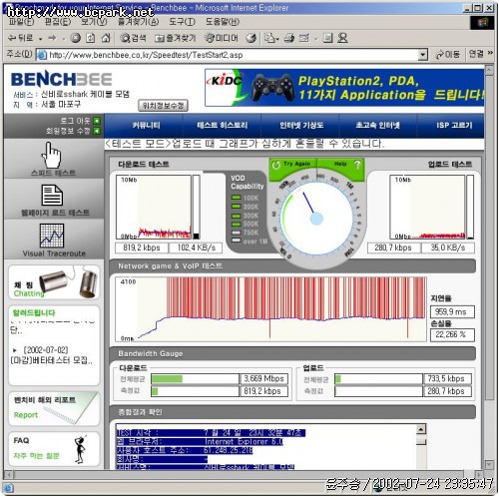This screenshot has height=496, width=499.
Task: Open the FAQ 자주 하는 질문 panel
Action: pyautogui.click(x=54, y=449)
